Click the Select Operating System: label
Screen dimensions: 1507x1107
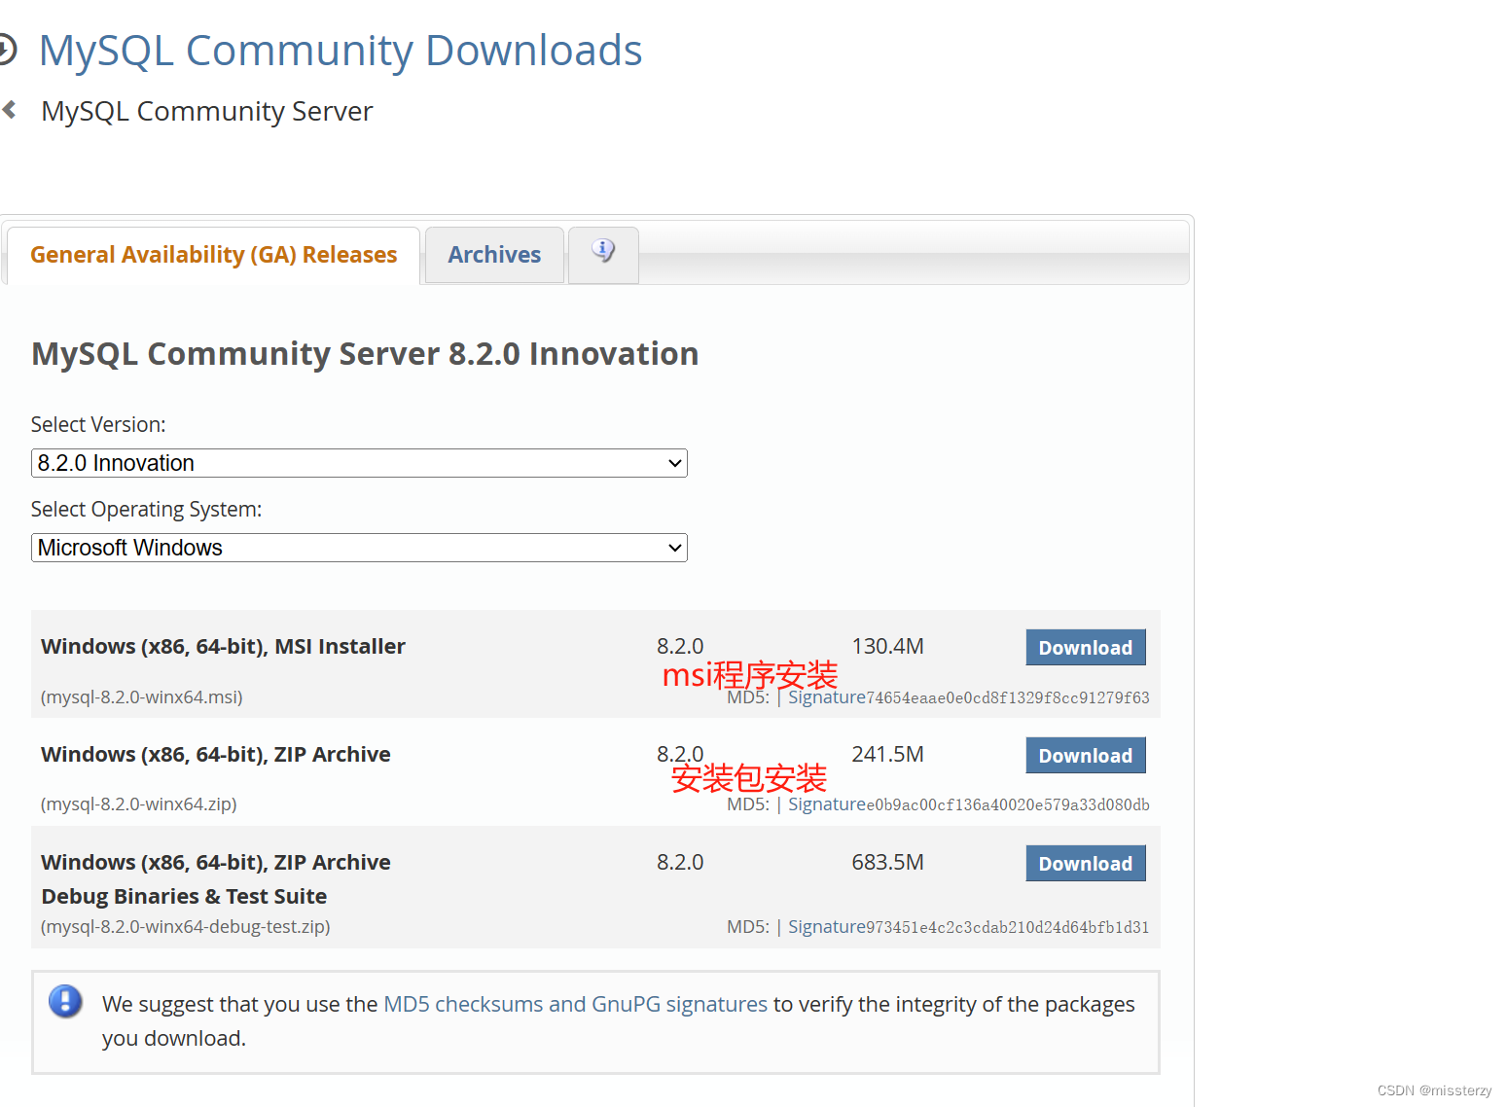tap(146, 510)
